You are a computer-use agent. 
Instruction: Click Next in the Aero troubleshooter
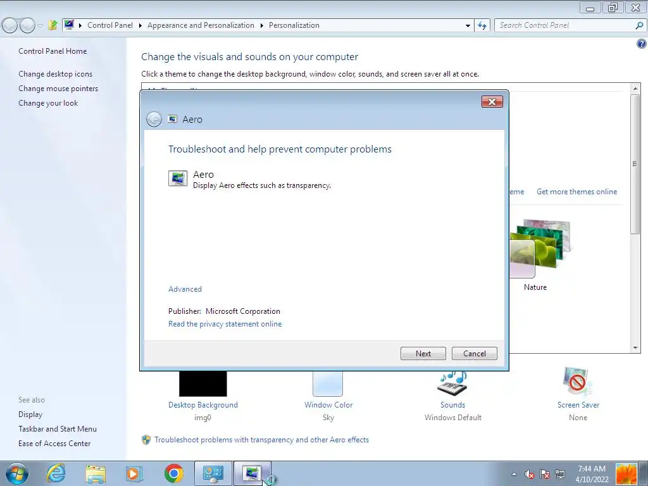tap(423, 353)
